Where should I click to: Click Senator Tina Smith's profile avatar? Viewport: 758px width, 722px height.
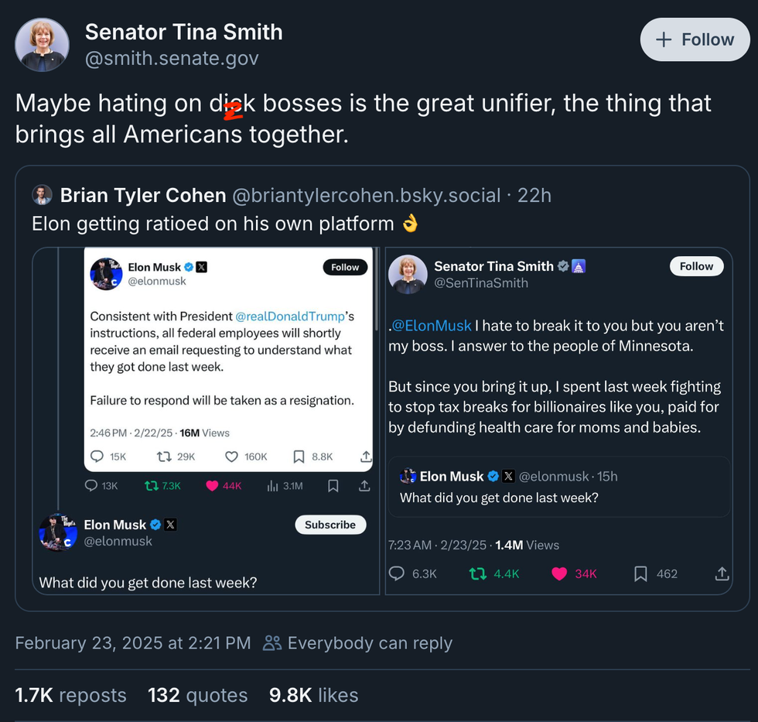42,39
